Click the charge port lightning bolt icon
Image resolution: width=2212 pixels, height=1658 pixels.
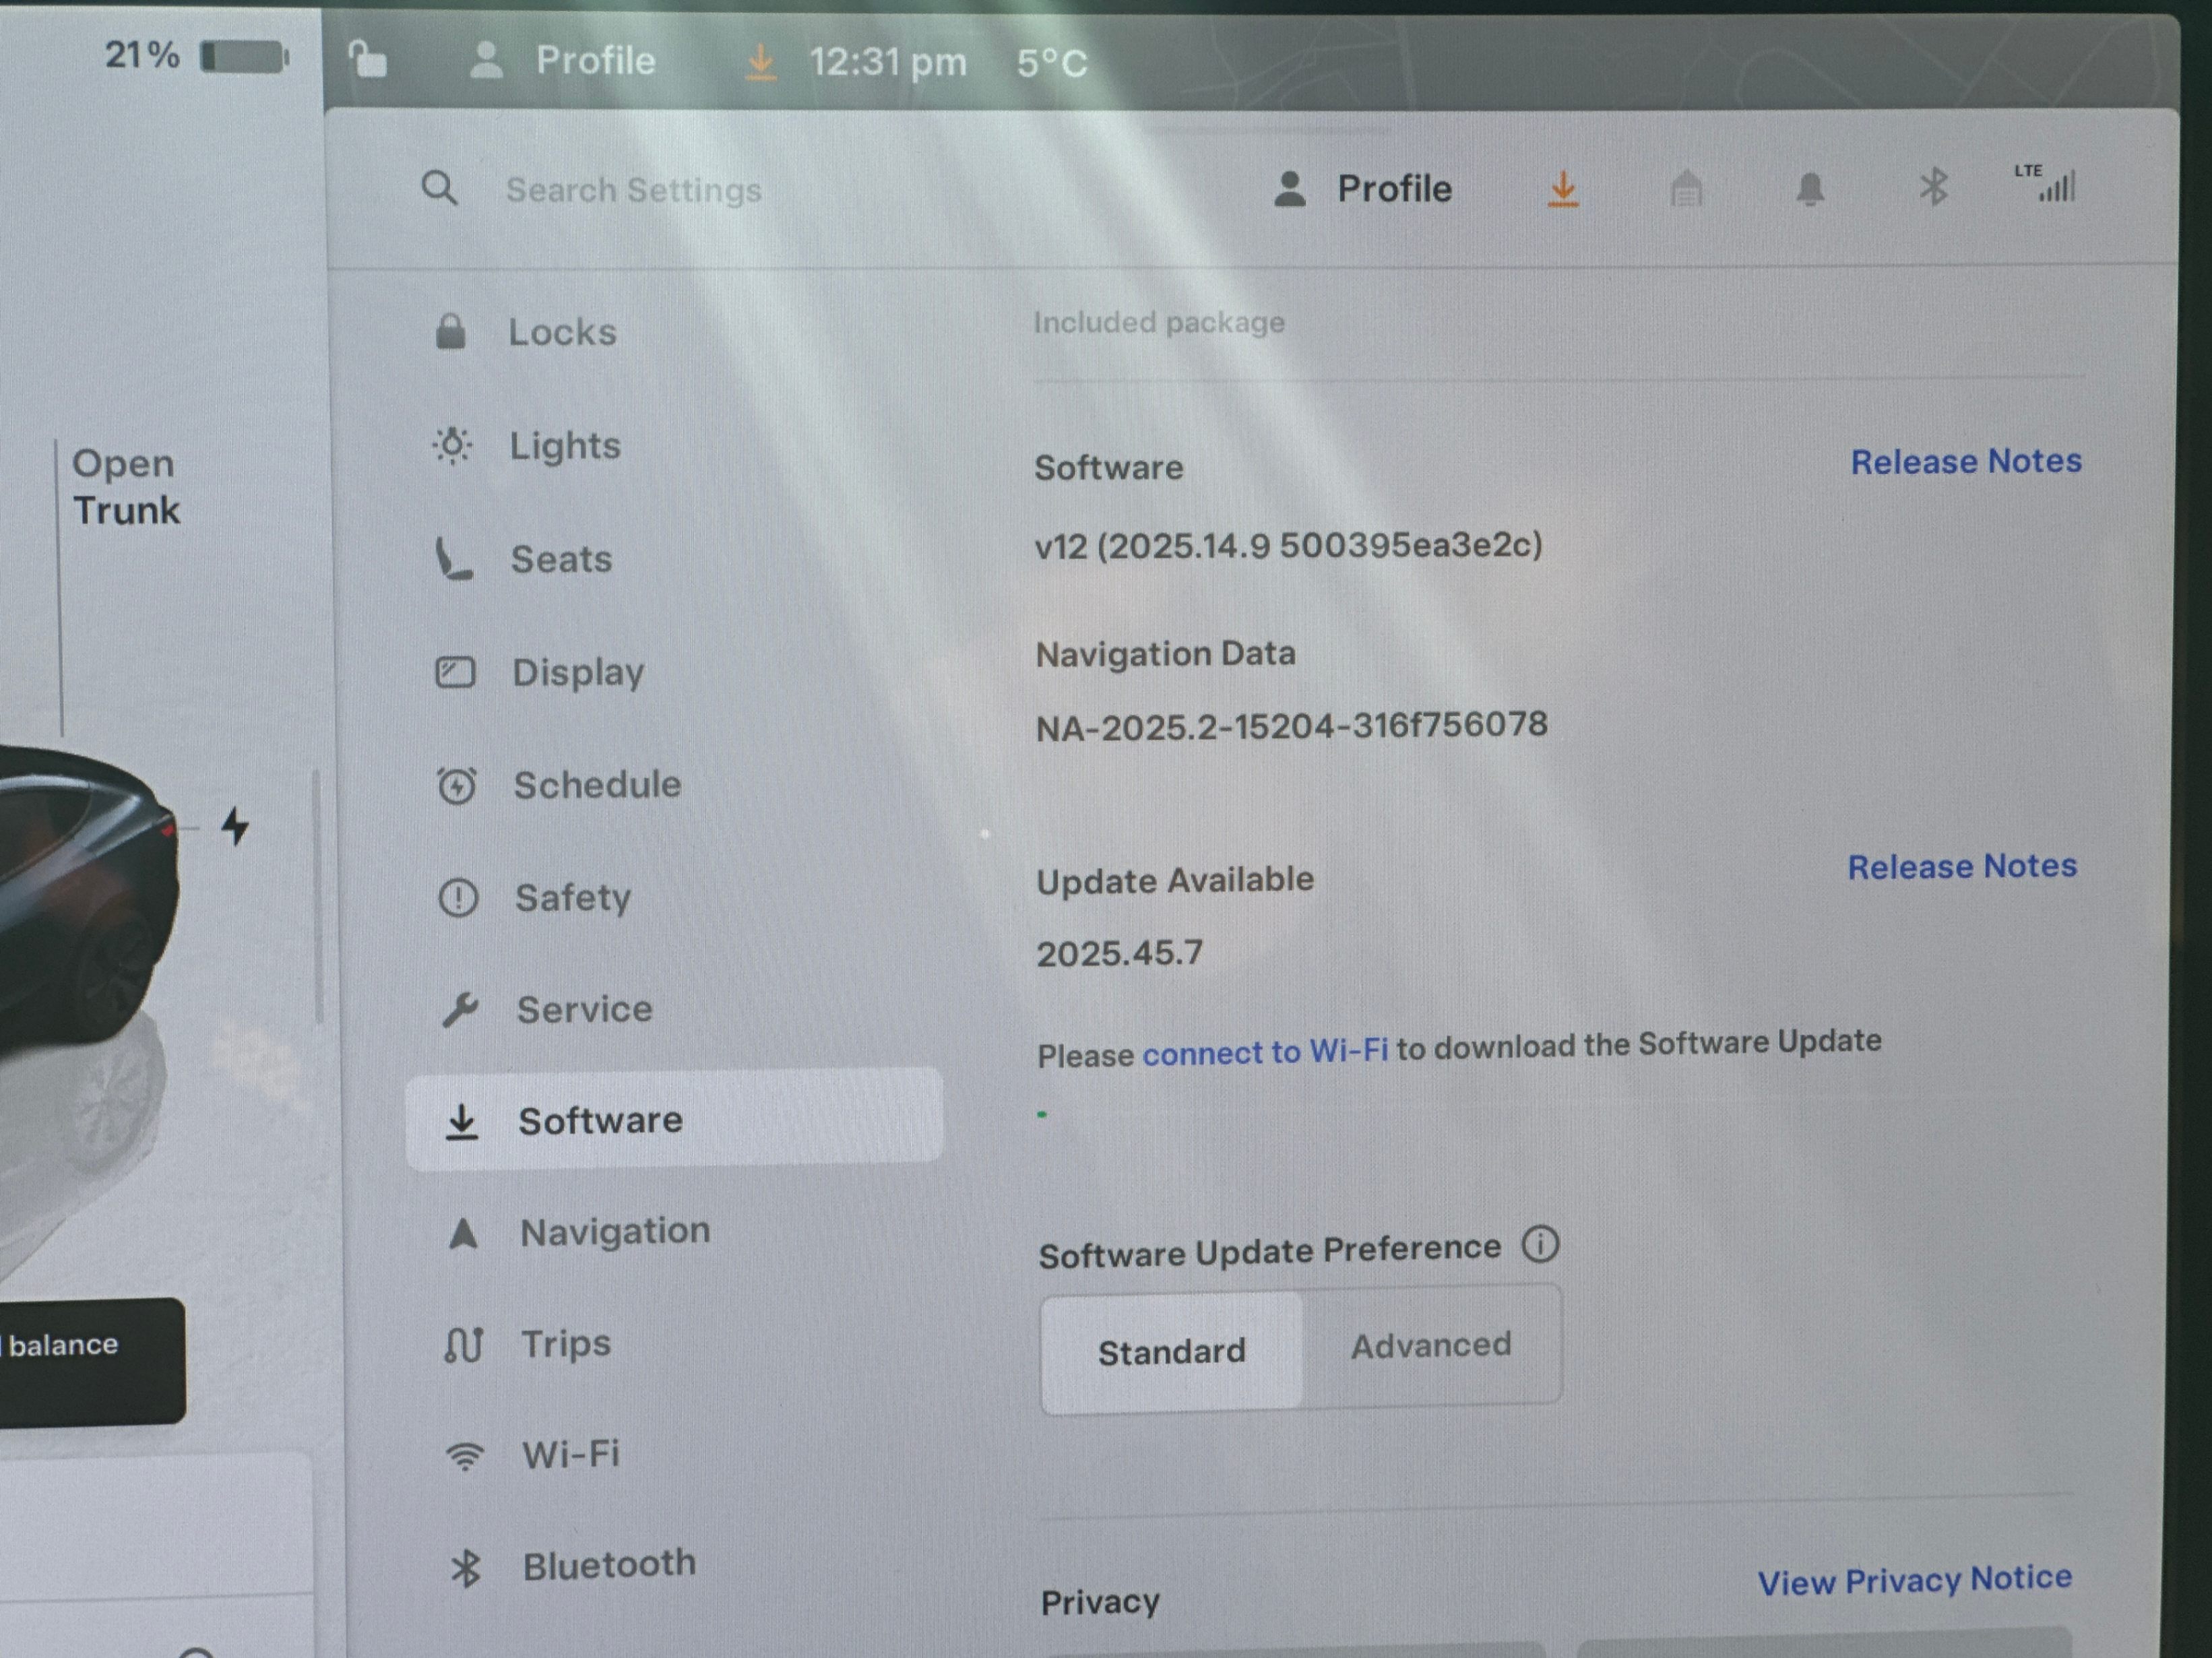[235, 826]
